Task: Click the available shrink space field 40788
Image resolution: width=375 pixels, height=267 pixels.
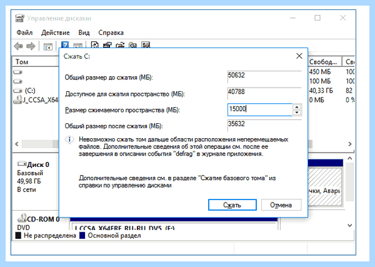Action: coord(264,93)
